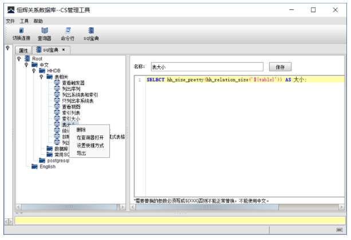Click the SQL editor line with SELECT
The height and width of the screenshot is (240, 351).
click(x=245, y=79)
